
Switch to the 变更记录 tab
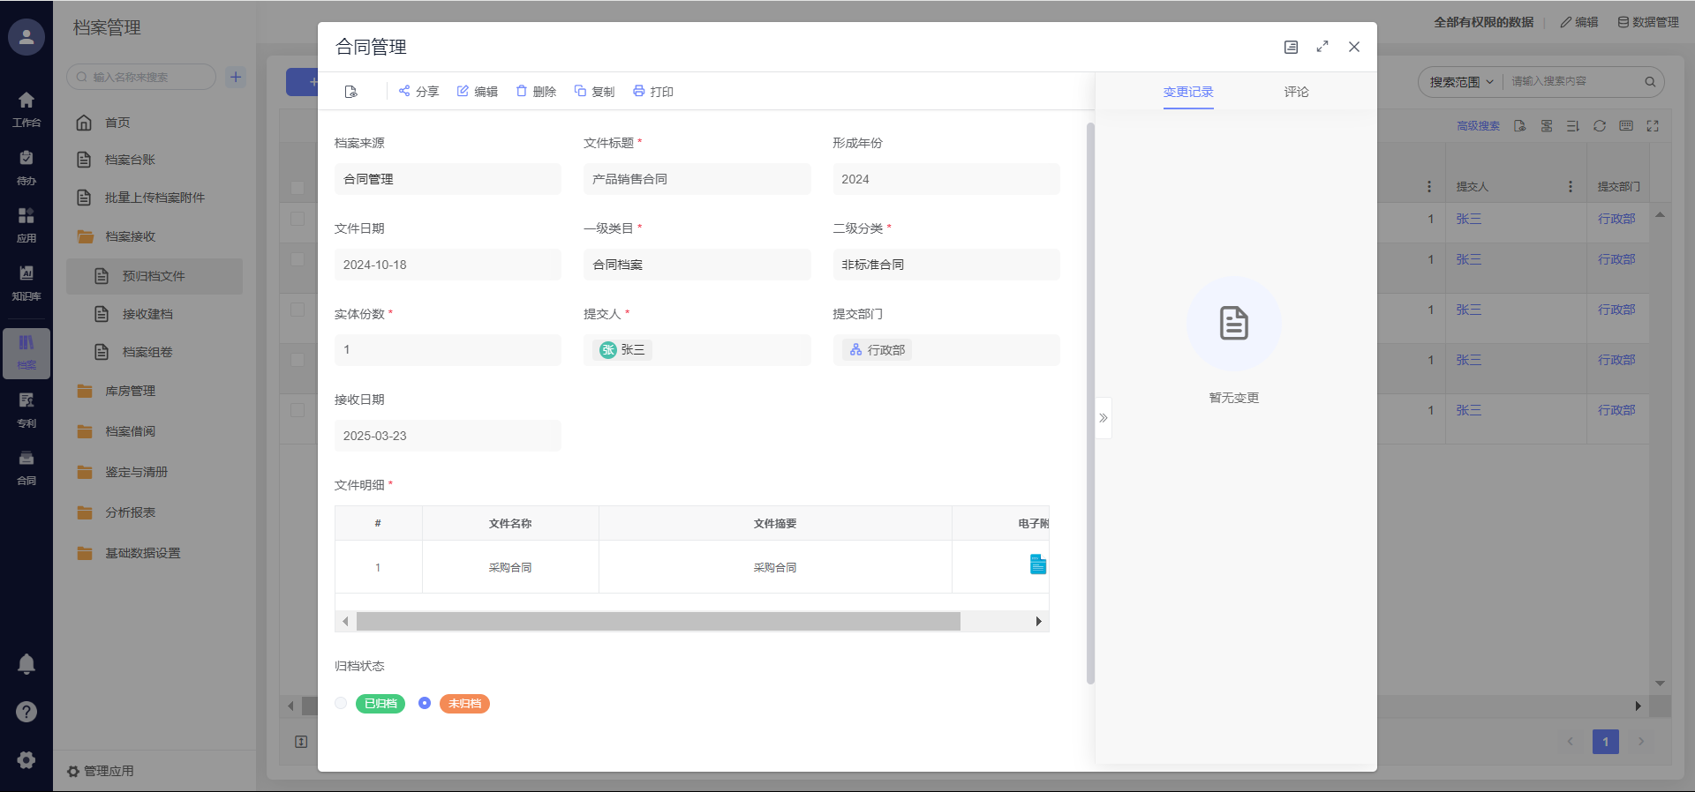1187,92
